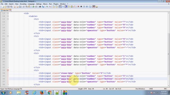The height and width of the screenshot is (95, 170).
Task: Click the Close All toolbar icon
Action: [18, 7]
